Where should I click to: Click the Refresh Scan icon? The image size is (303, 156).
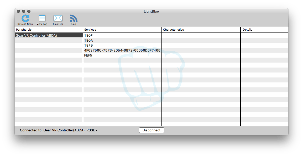click(x=25, y=18)
